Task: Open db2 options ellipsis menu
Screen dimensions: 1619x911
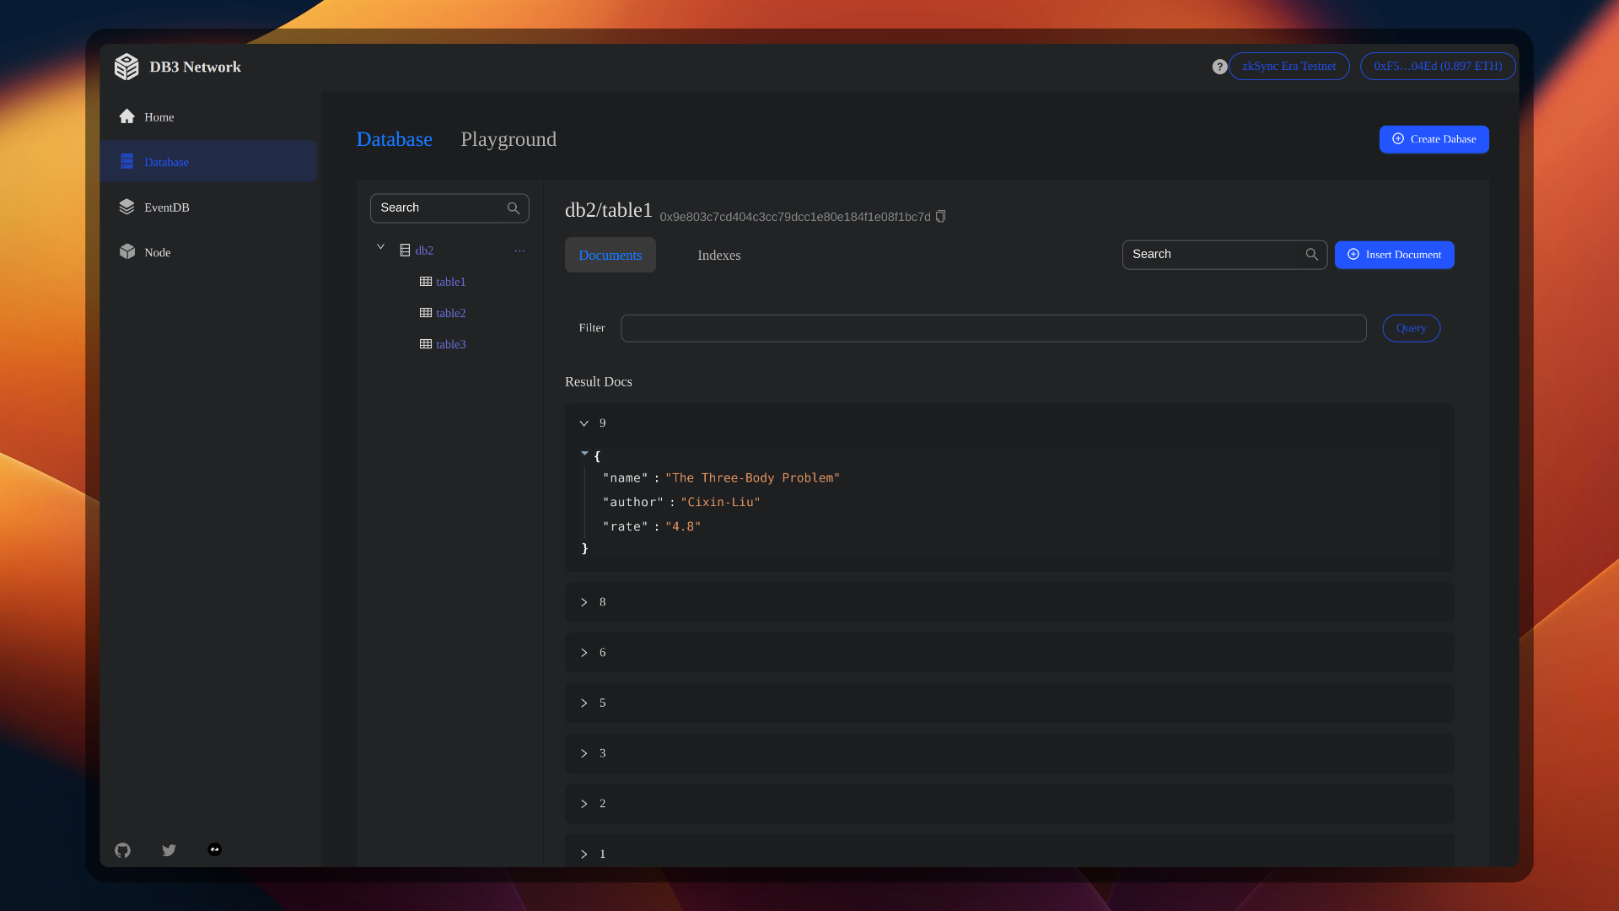Action: coord(519,251)
